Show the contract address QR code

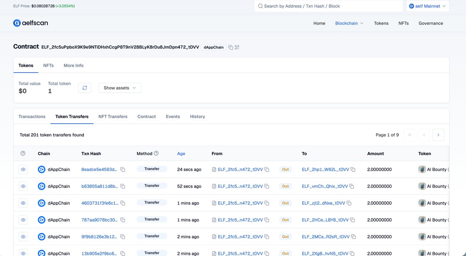(x=237, y=47)
